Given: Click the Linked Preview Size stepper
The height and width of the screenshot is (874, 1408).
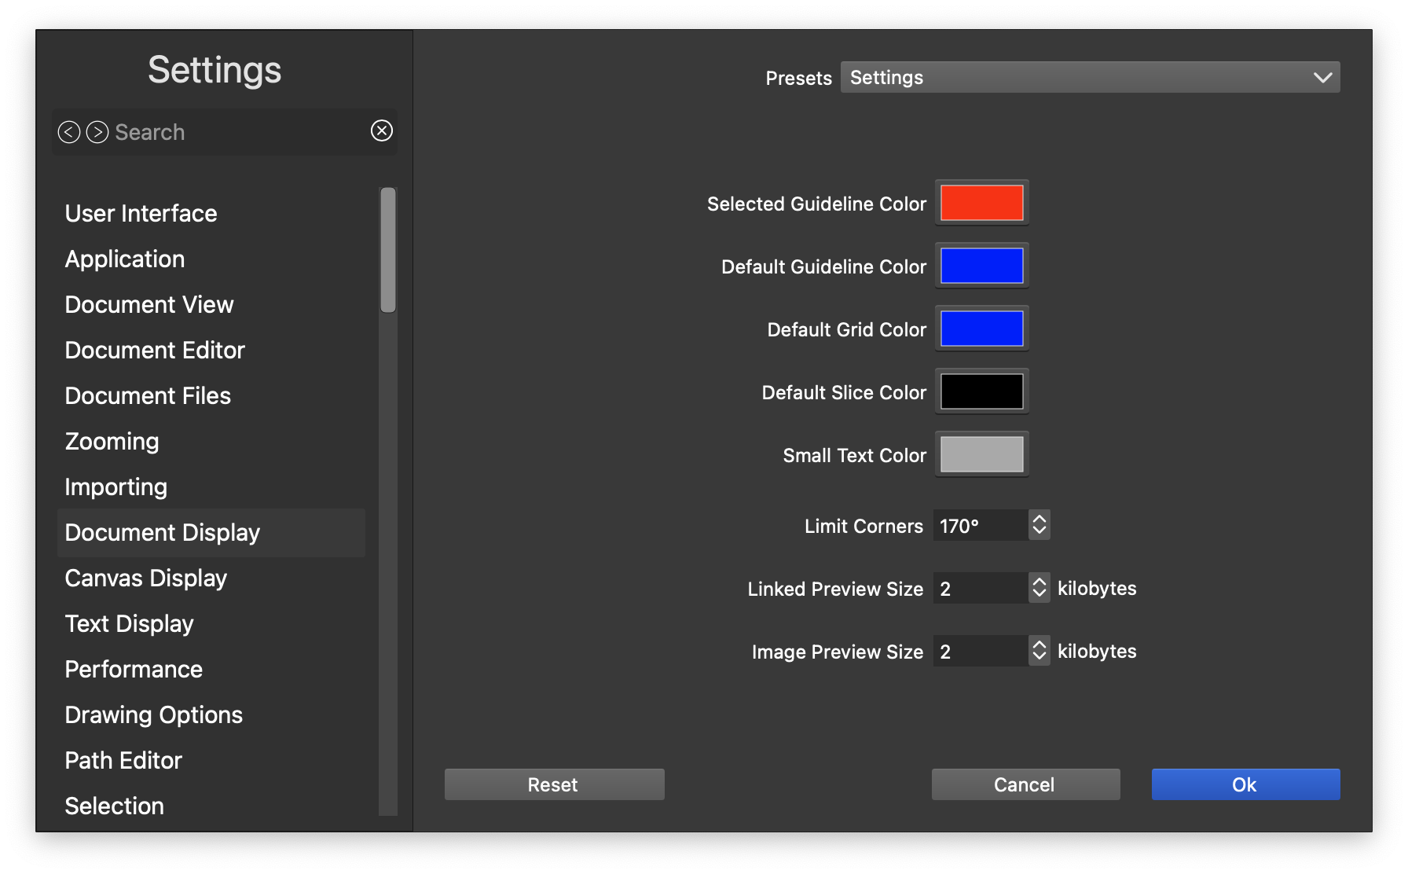Looking at the screenshot, I should point(1039,588).
